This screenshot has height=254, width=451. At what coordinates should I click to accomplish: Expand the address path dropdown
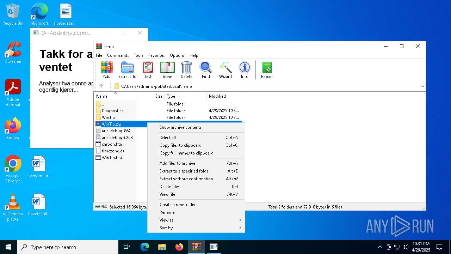click(422, 86)
